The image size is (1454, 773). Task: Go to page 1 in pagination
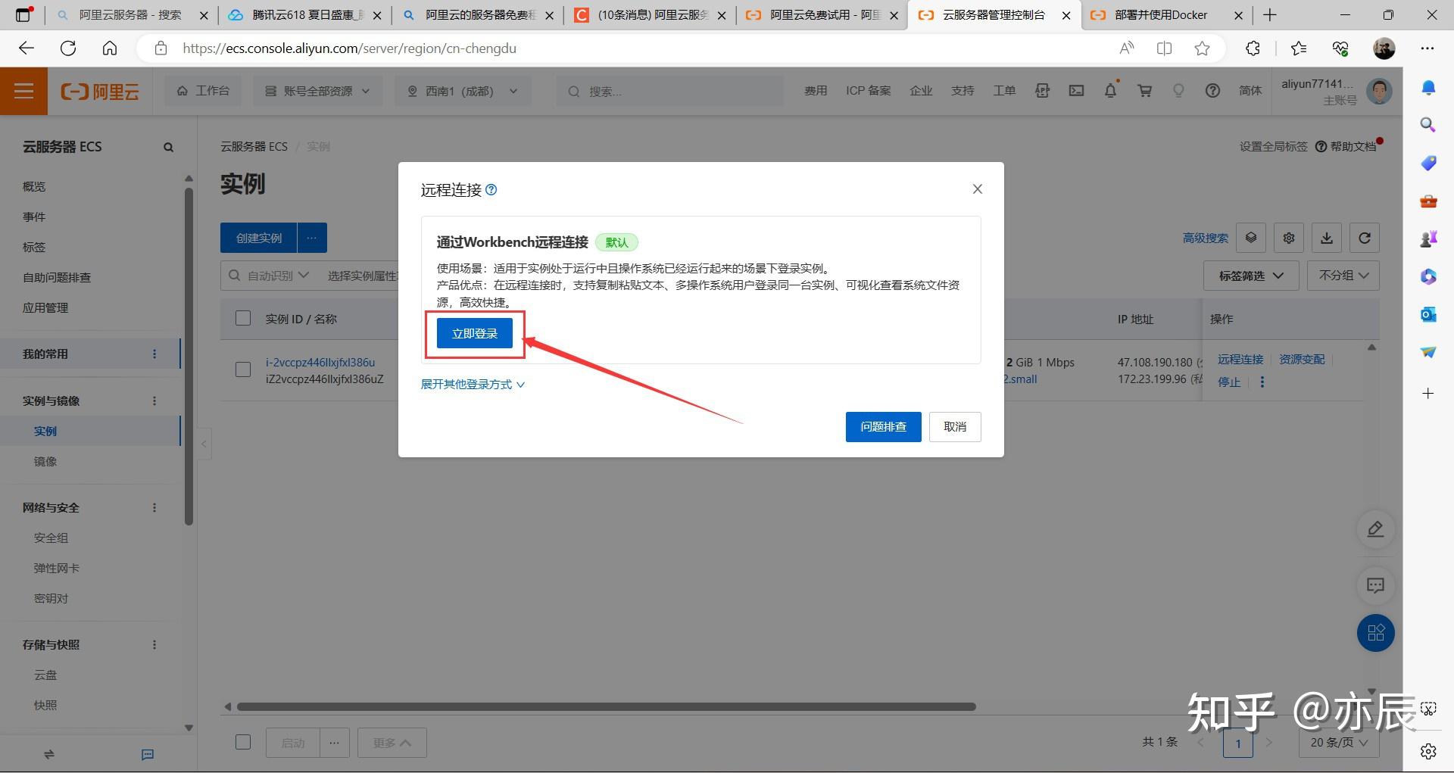pos(1238,743)
